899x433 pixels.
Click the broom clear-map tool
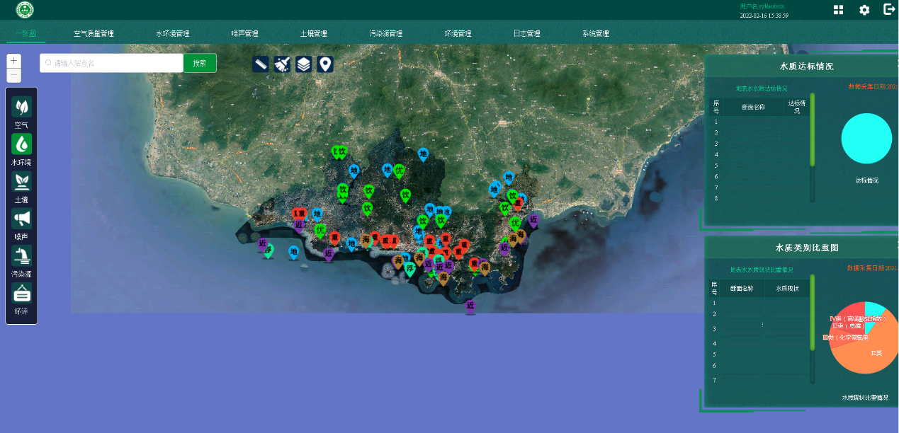pos(282,64)
